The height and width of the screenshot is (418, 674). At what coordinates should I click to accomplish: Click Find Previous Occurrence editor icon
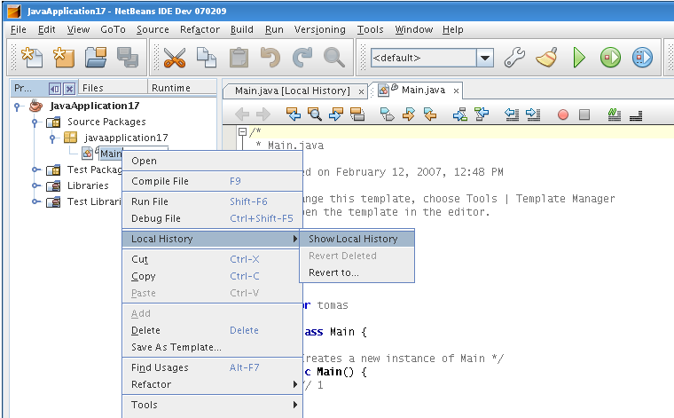[x=294, y=114]
